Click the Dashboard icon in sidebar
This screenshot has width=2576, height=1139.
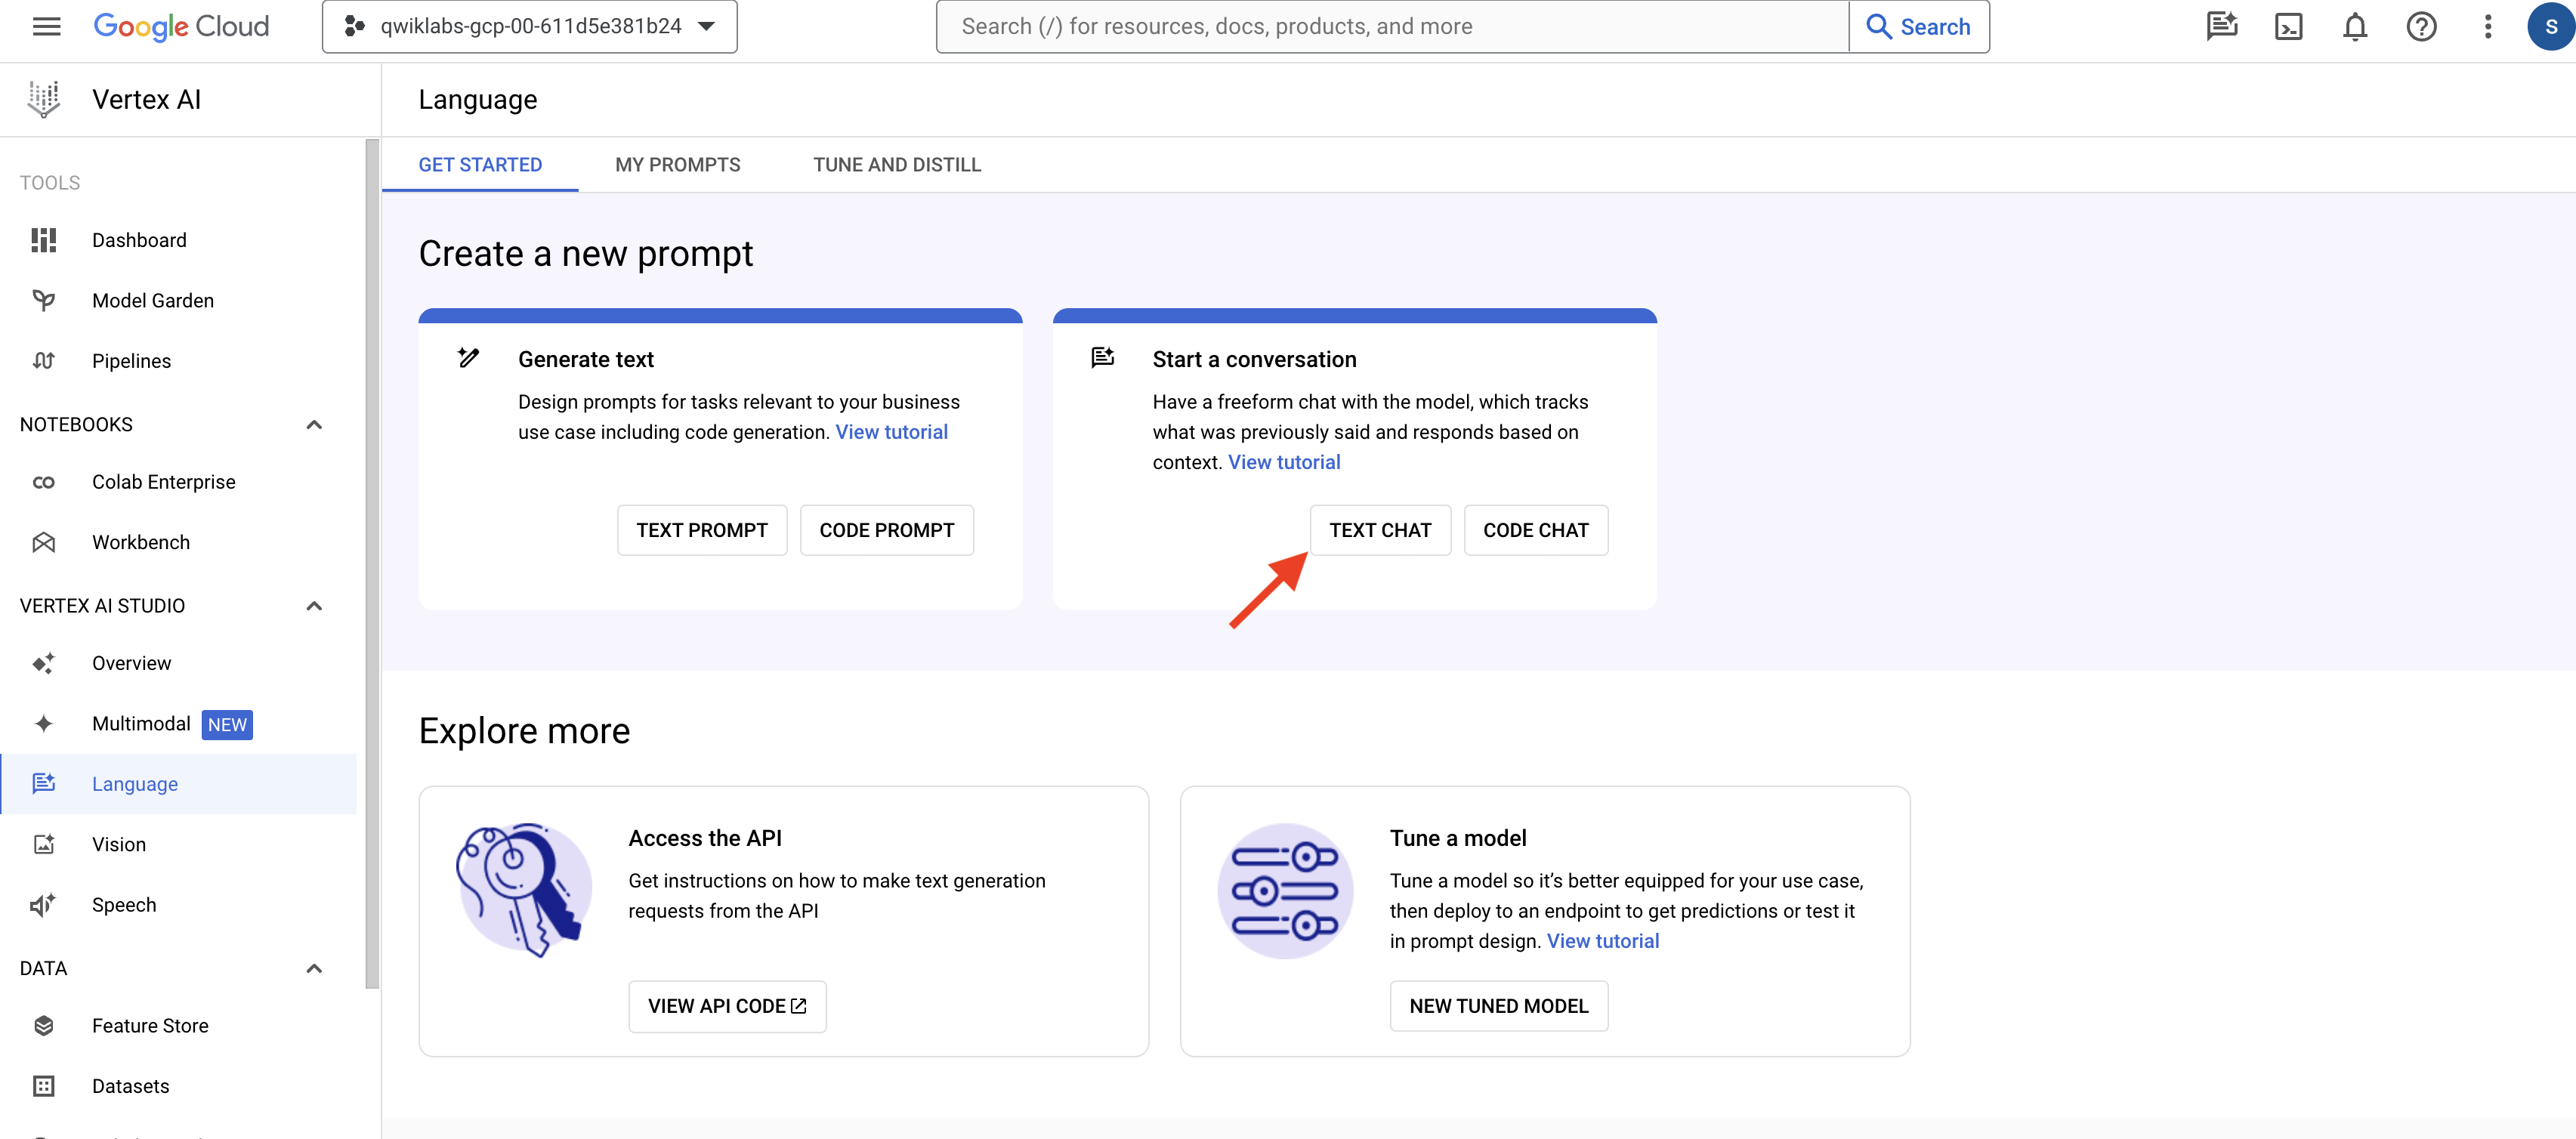click(x=45, y=240)
